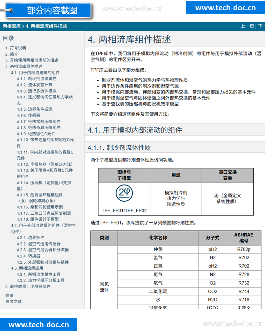The image size is (265, 331).
Task: Select 4.2.5. 外部强制对流换热组件
Action: [43, 262]
